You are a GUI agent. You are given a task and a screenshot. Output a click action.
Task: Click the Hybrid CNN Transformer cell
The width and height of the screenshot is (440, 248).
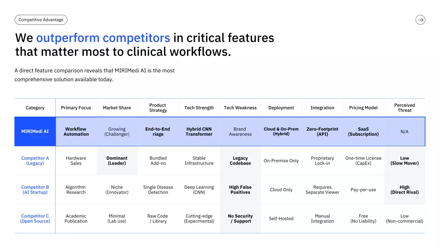click(x=199, y=132)
